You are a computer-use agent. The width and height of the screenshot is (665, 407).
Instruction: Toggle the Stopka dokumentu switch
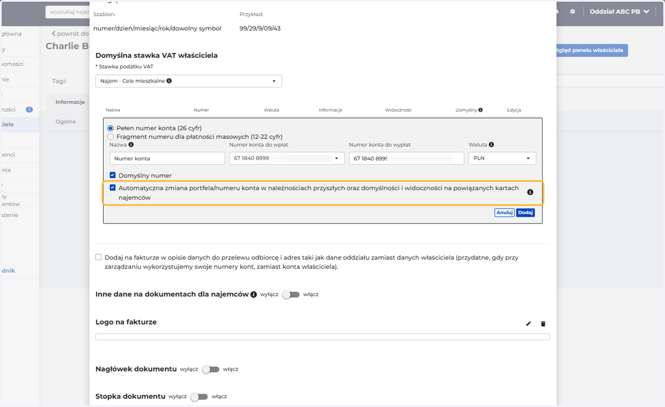click(x=199, y=396)
